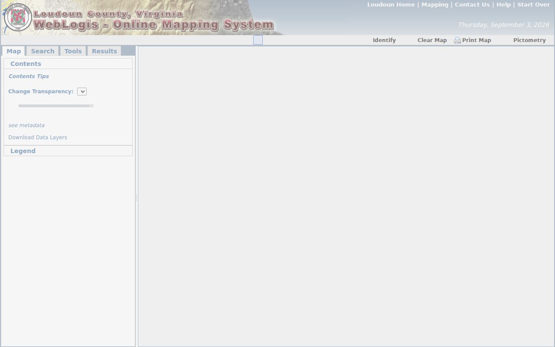The image size is (555, 347).
Task: Switch to the Map tab
Action: 13,51
